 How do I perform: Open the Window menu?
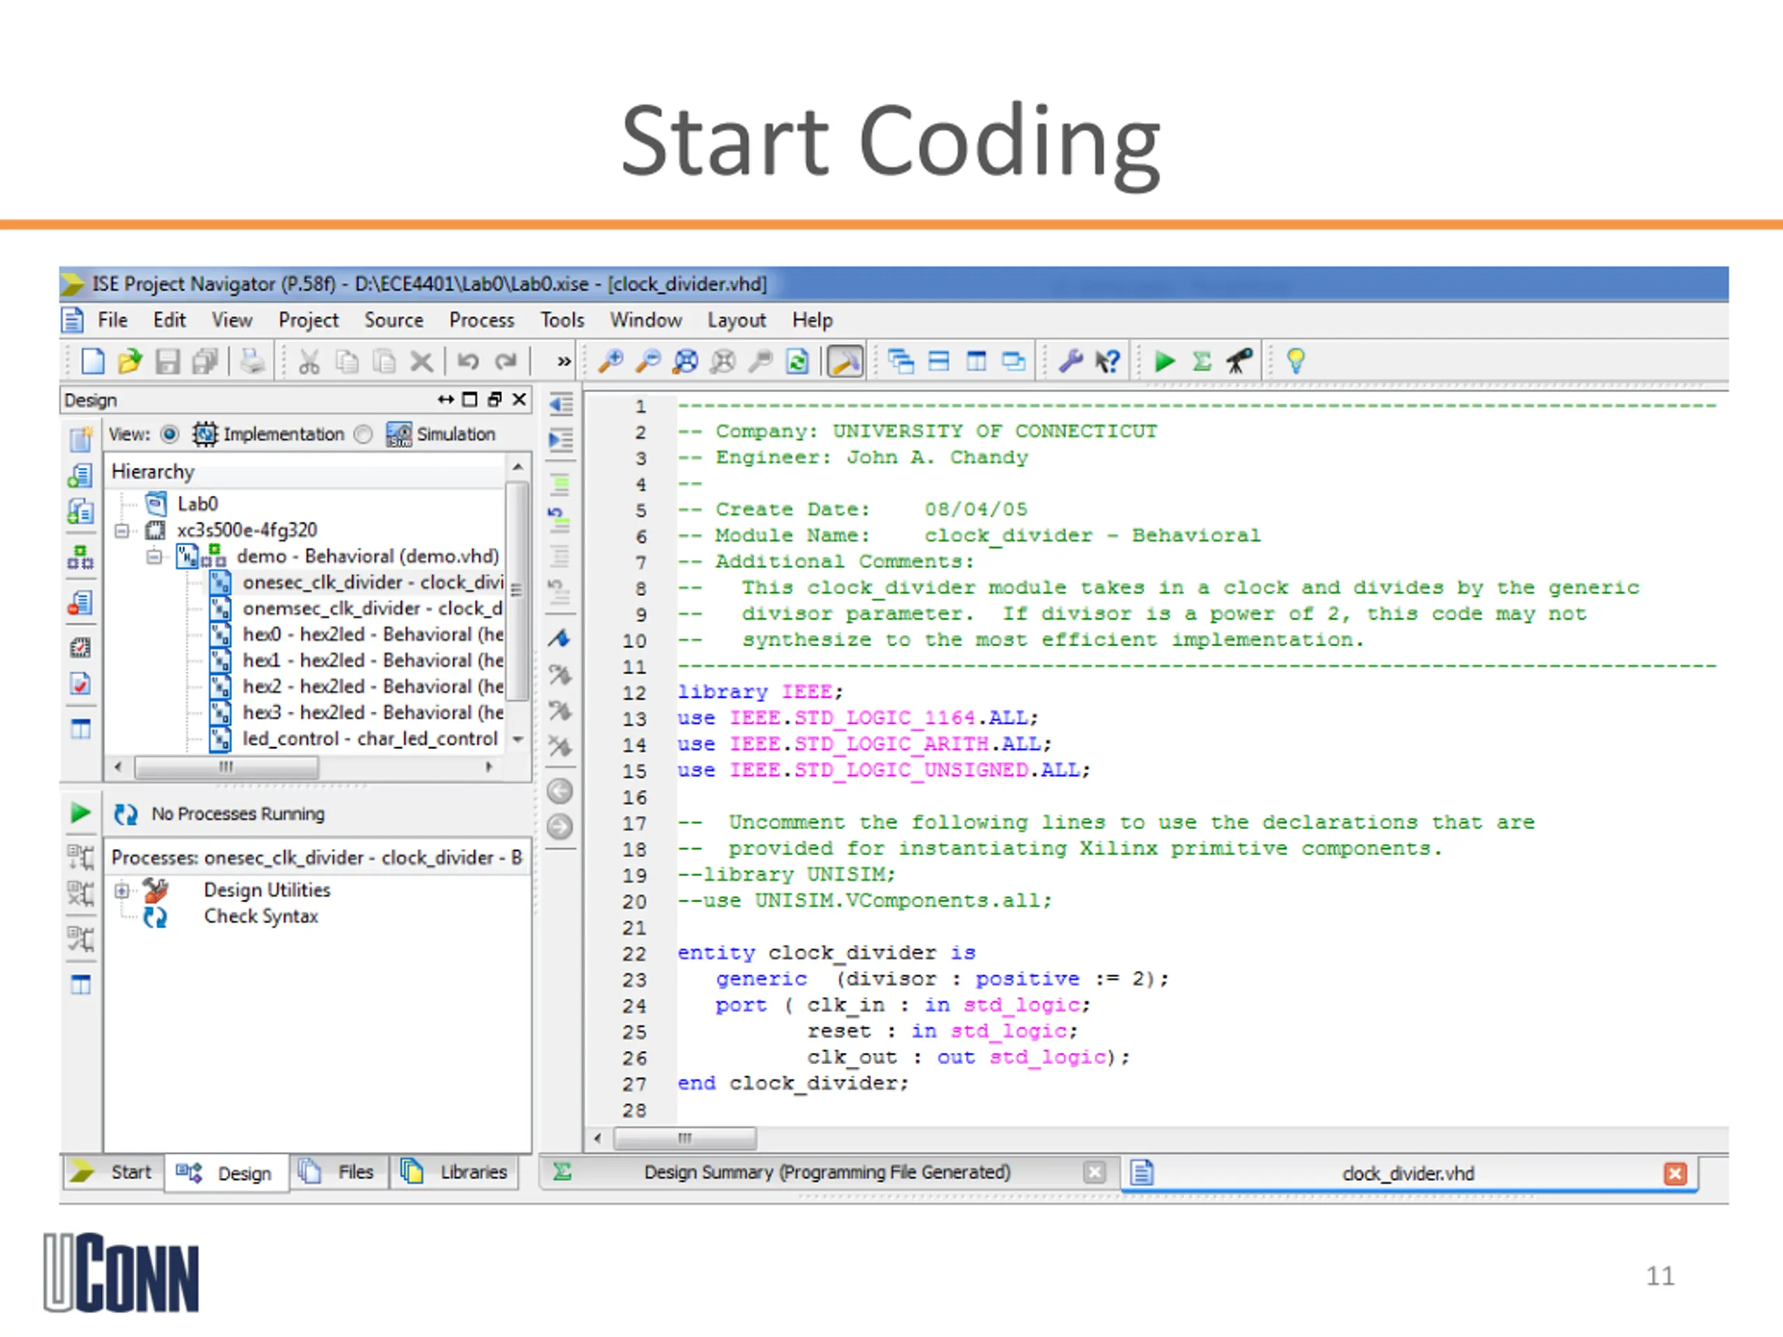(x=646, y=320)
